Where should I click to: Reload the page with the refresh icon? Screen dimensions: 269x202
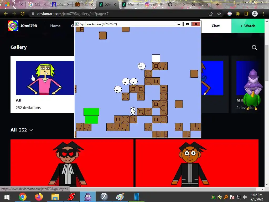[x=23, y=14]
